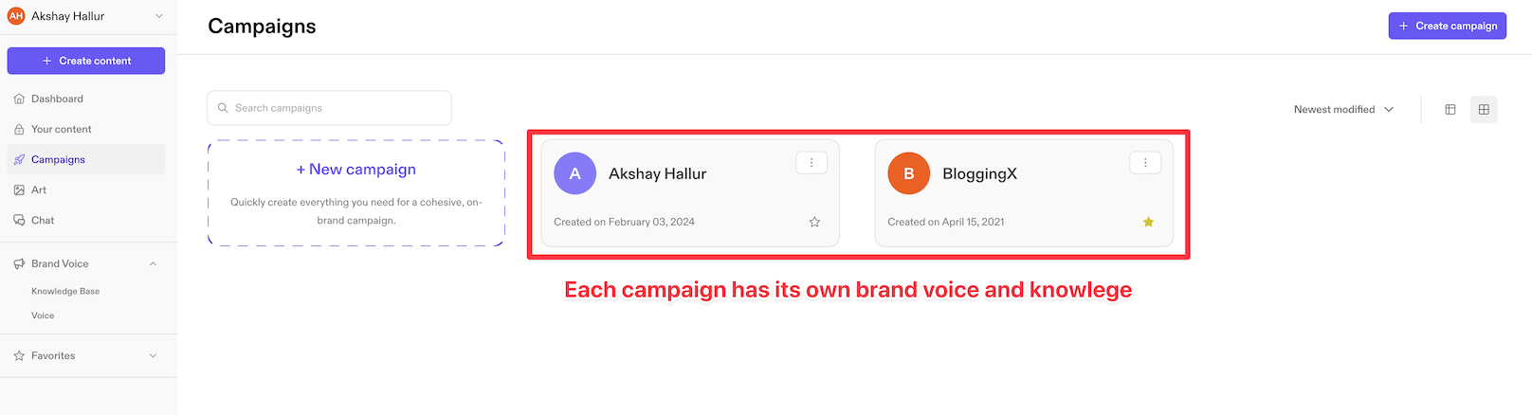The image size is (1532, 415).
Task: Switch to list view layout
Action: 1450,110
